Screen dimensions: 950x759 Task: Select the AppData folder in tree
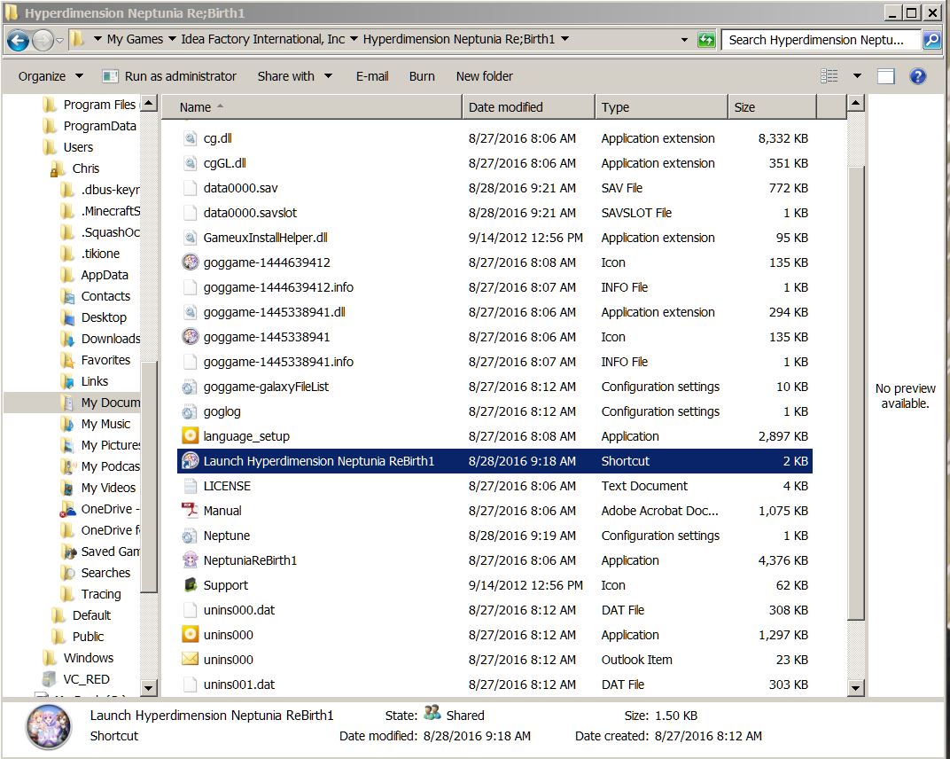[105, 275]
